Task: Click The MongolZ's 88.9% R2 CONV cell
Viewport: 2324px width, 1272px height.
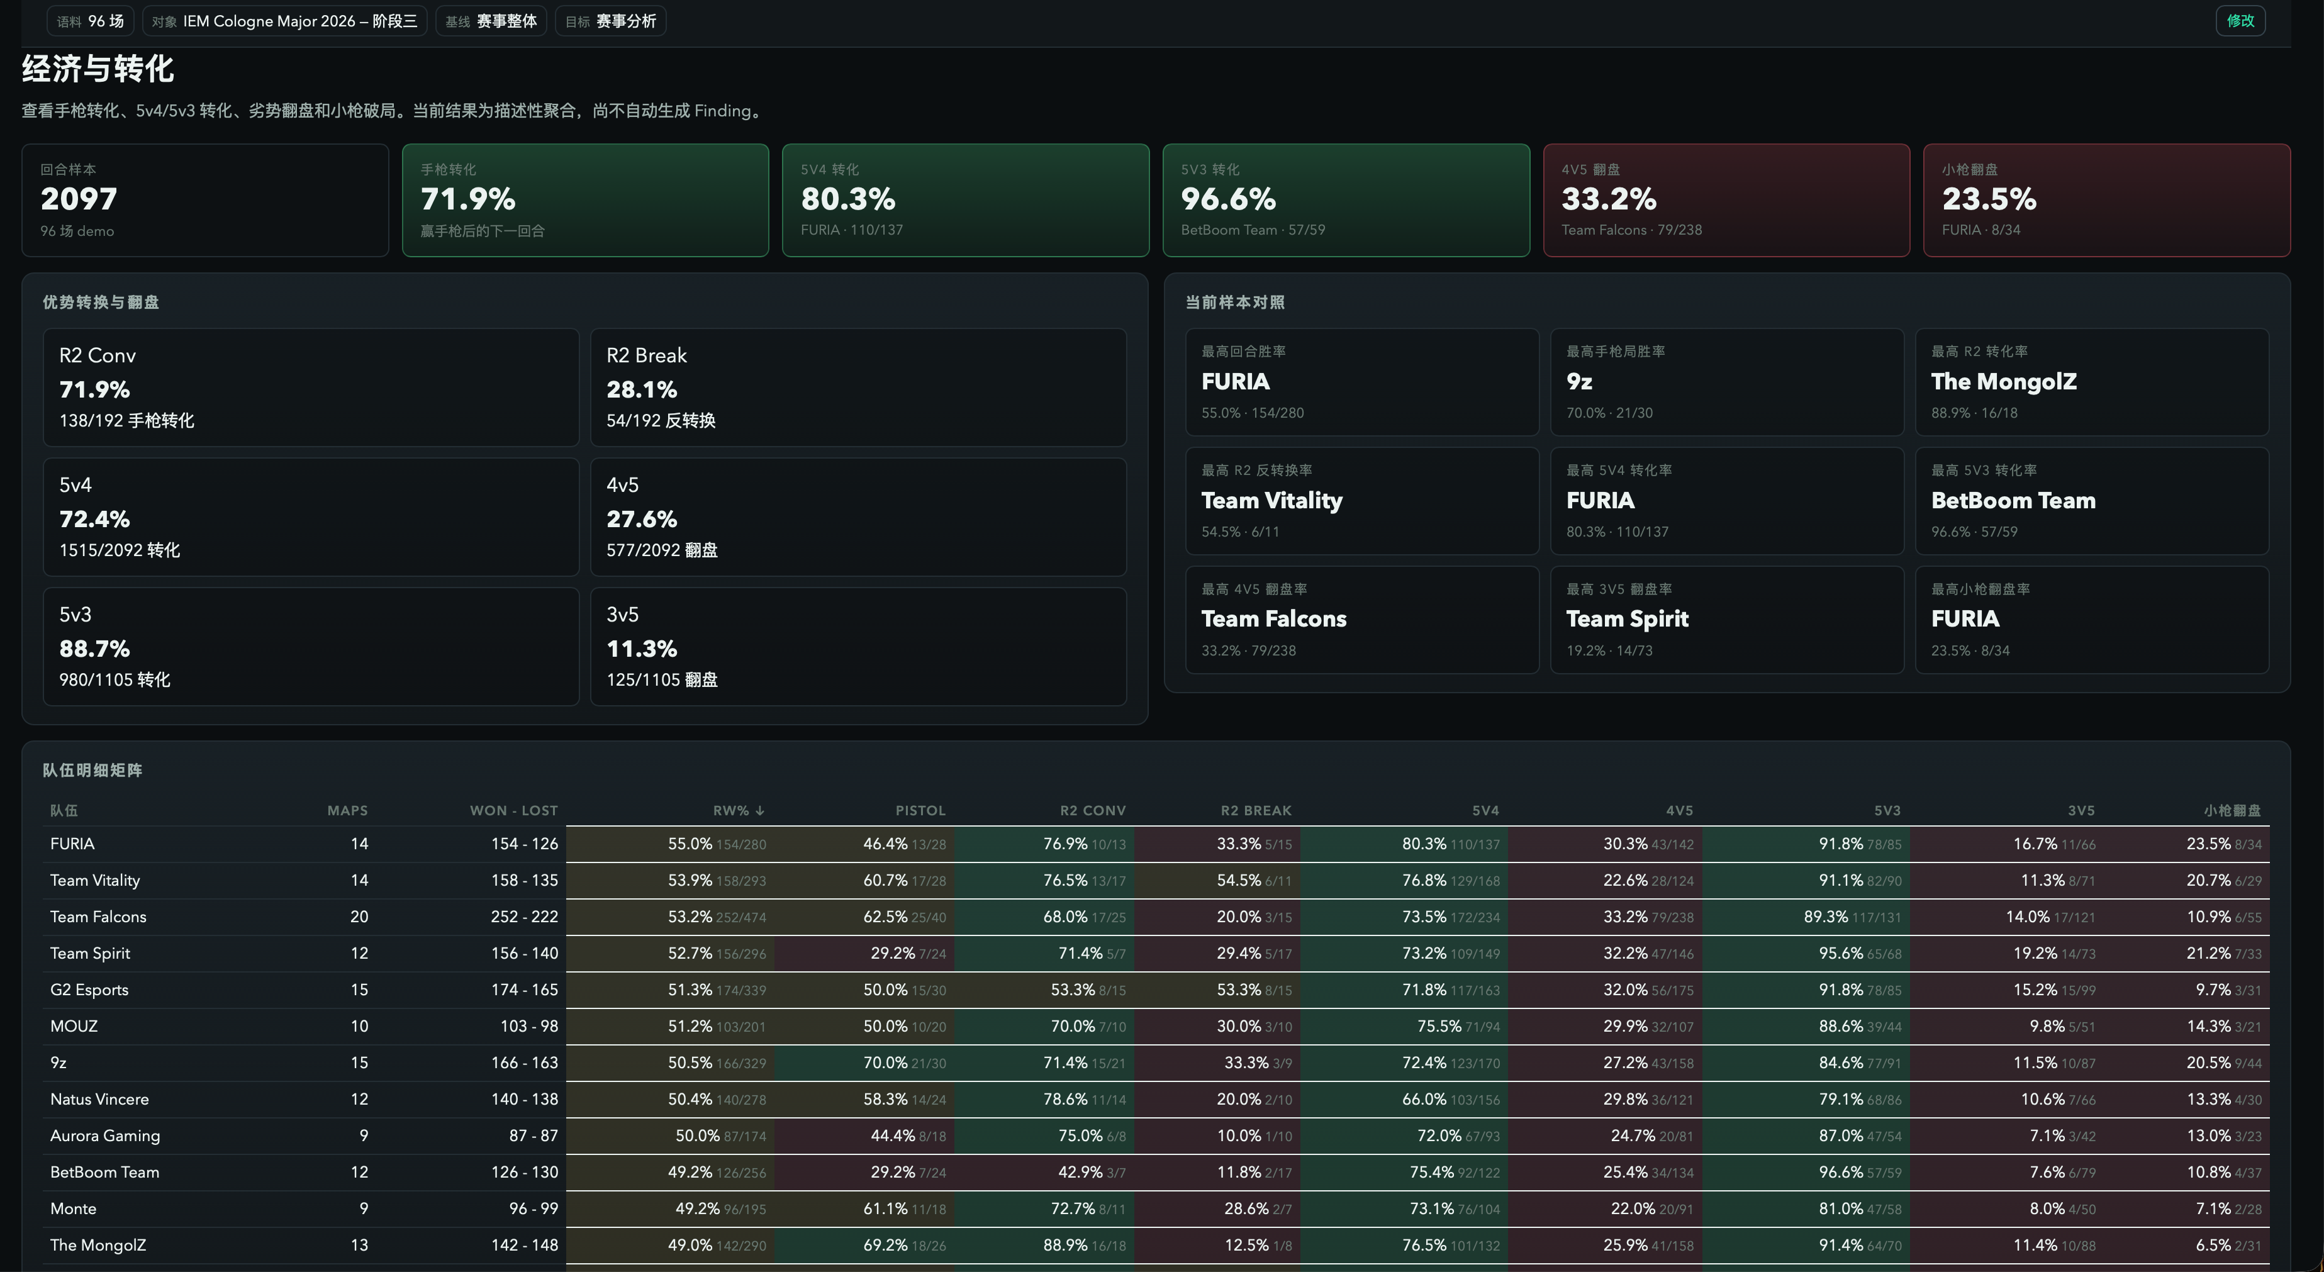Action: click(x=1045, y=1246)
